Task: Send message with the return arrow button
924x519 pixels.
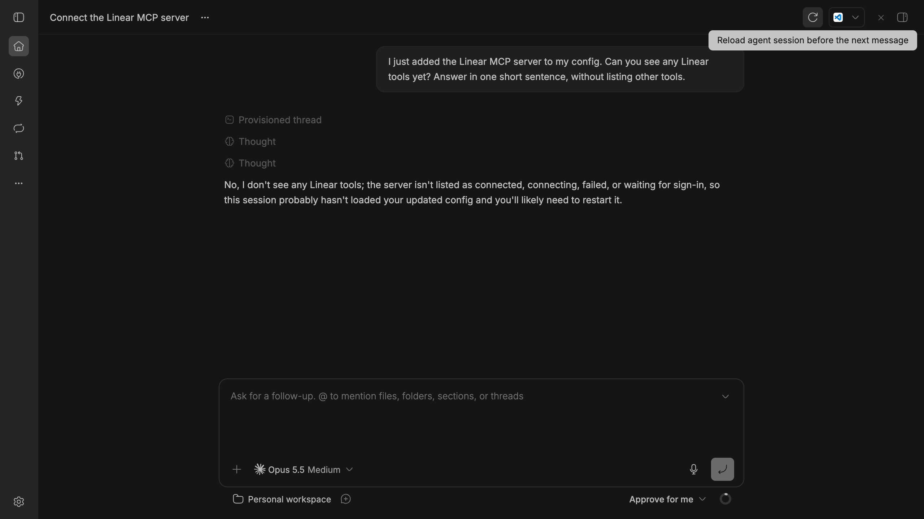Action: point(723,469)
